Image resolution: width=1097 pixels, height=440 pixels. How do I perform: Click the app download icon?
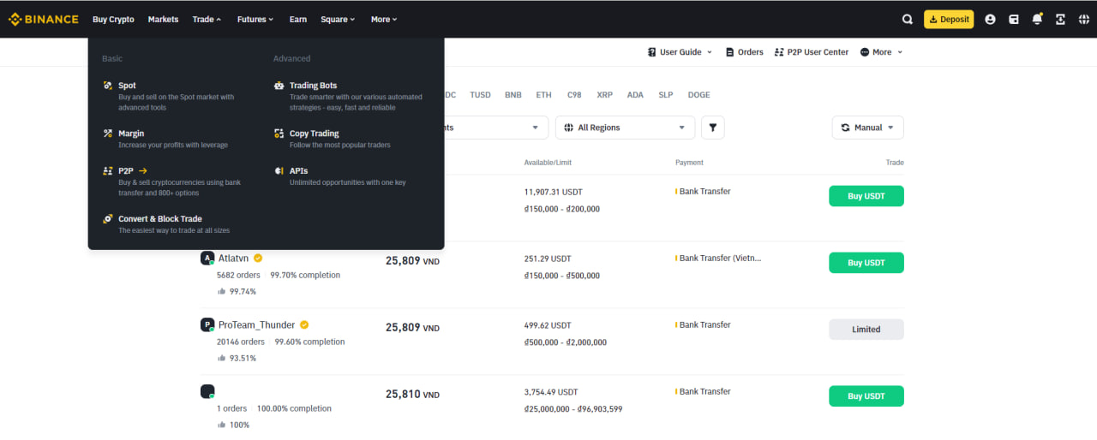point(1060,19)
